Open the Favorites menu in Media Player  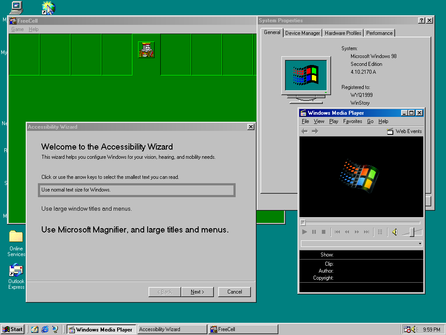click(352, 121)
